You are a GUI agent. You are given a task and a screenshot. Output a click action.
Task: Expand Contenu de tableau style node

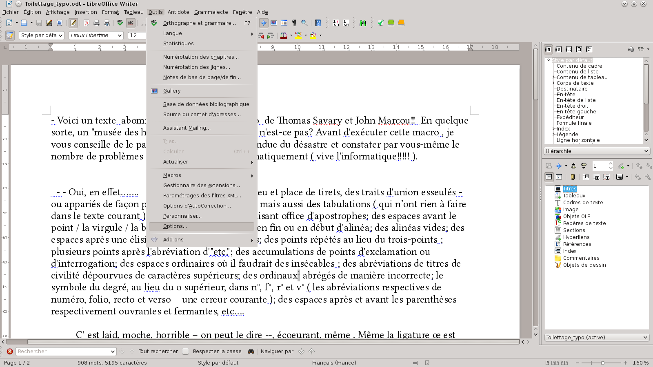point(554,77)
